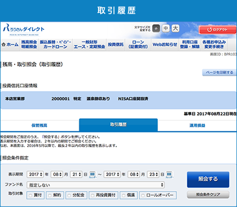Set font size to large (大)

tap(176, 28)
